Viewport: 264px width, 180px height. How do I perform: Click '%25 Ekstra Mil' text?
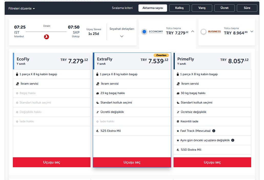[x=111, y=131]
